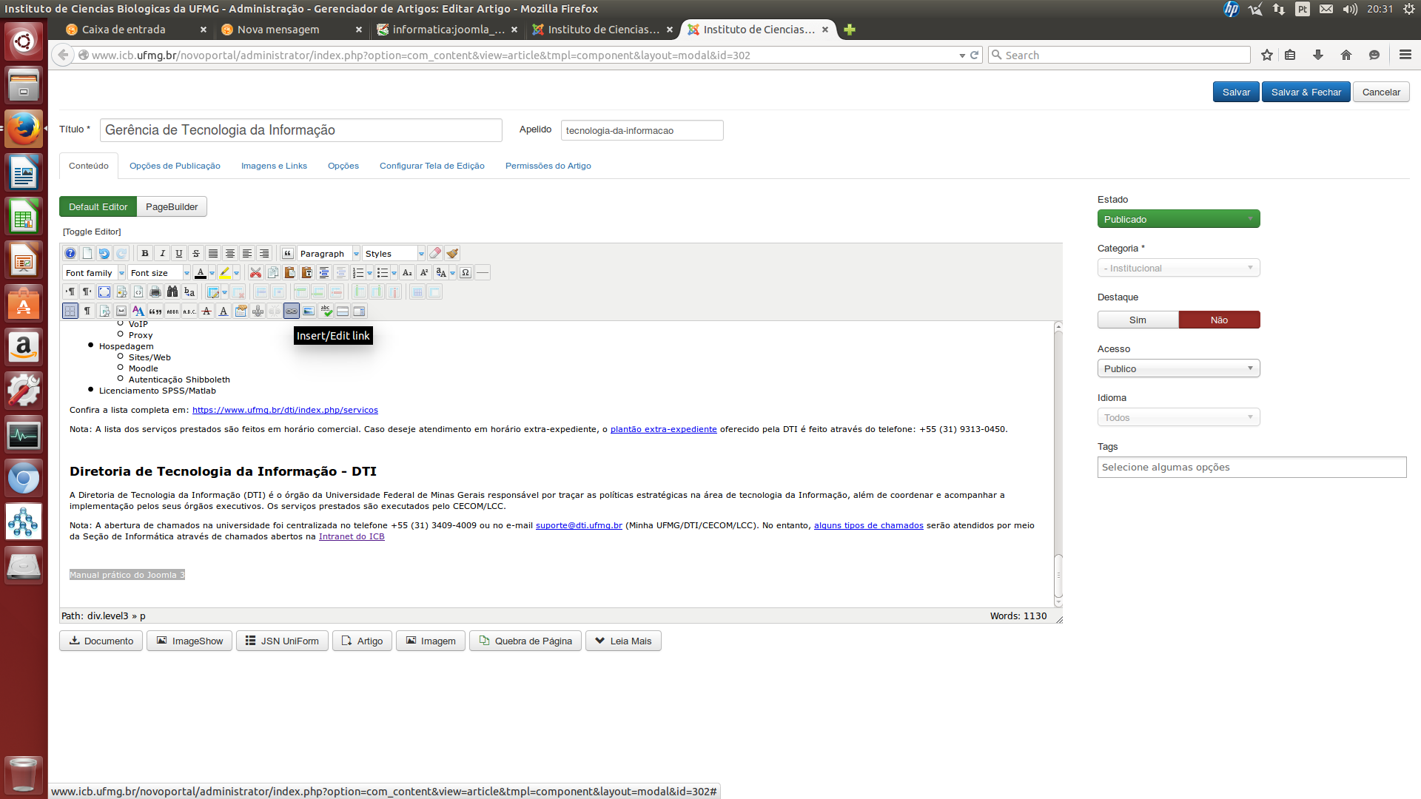The width and height of the screenshot is (1421, 799).
Task: Open the Opções de Publicação tab
Action: 175,166
